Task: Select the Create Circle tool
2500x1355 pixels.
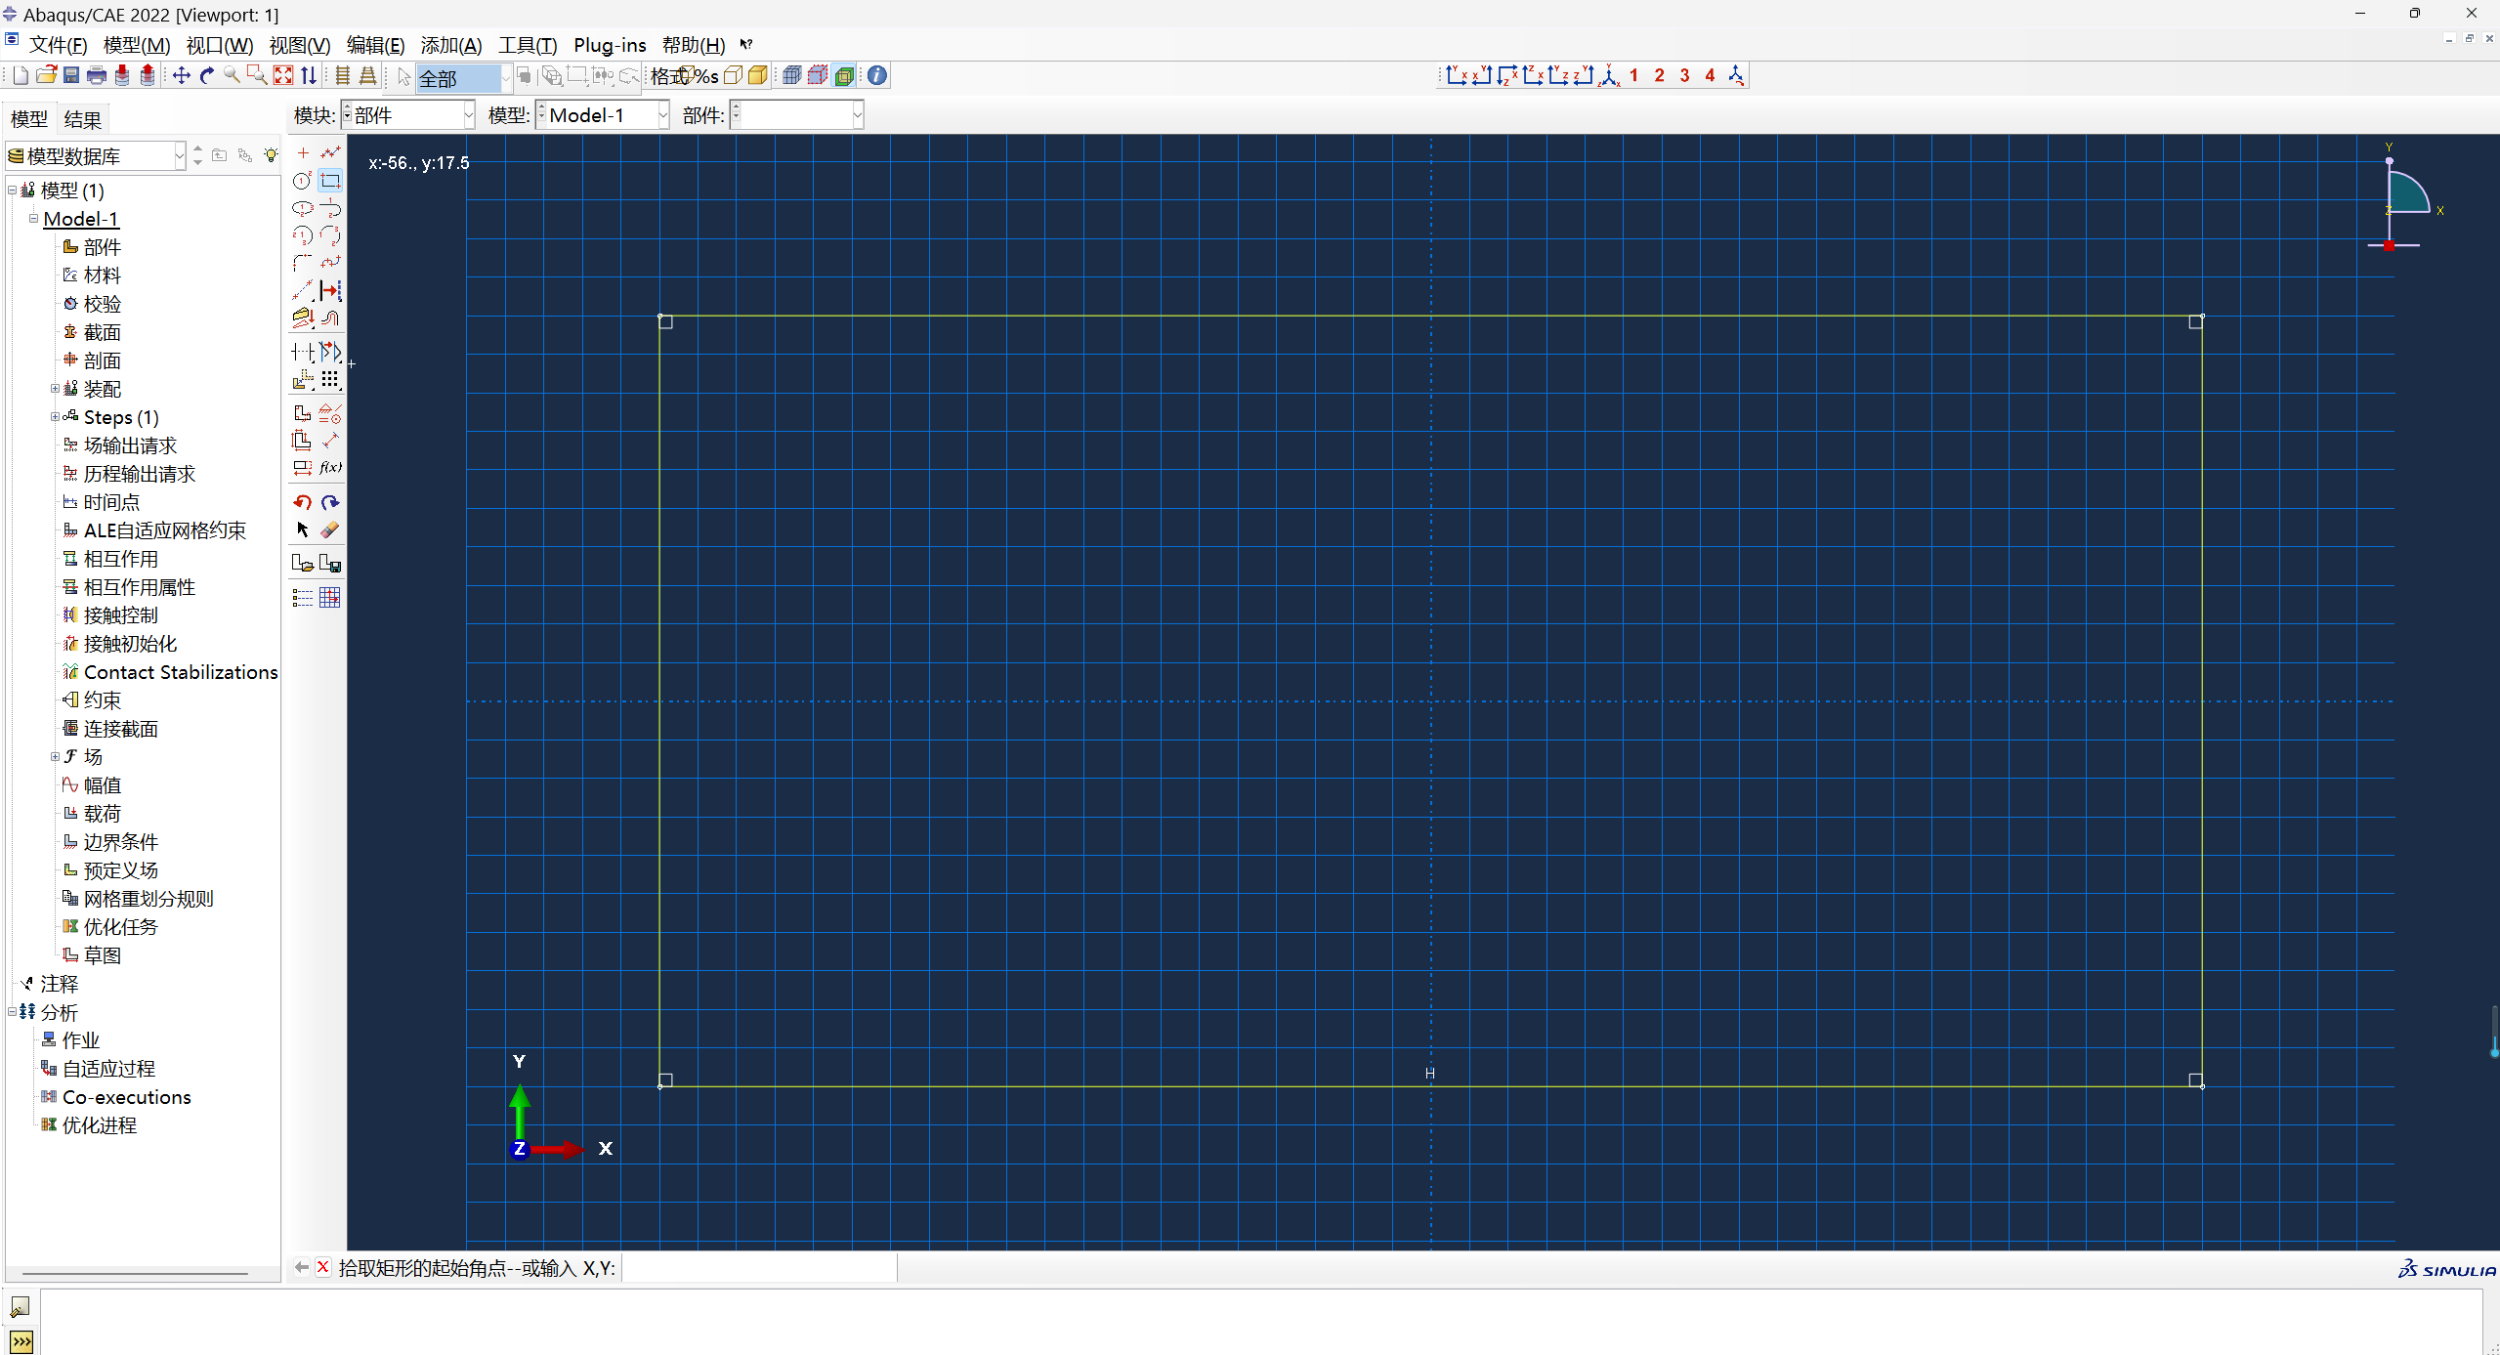Action: pyautogui.click(x=303, y=181)
